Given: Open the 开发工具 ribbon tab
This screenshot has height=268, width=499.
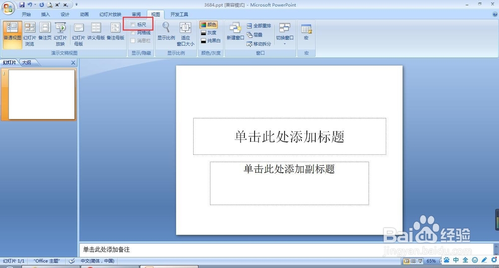Looking at the screenshot, I should [179, 14].
